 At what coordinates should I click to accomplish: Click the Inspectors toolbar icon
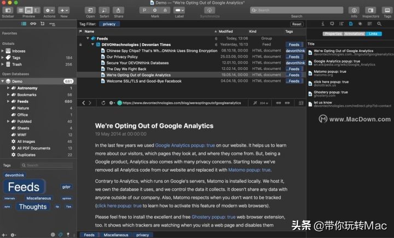(370, 10)
